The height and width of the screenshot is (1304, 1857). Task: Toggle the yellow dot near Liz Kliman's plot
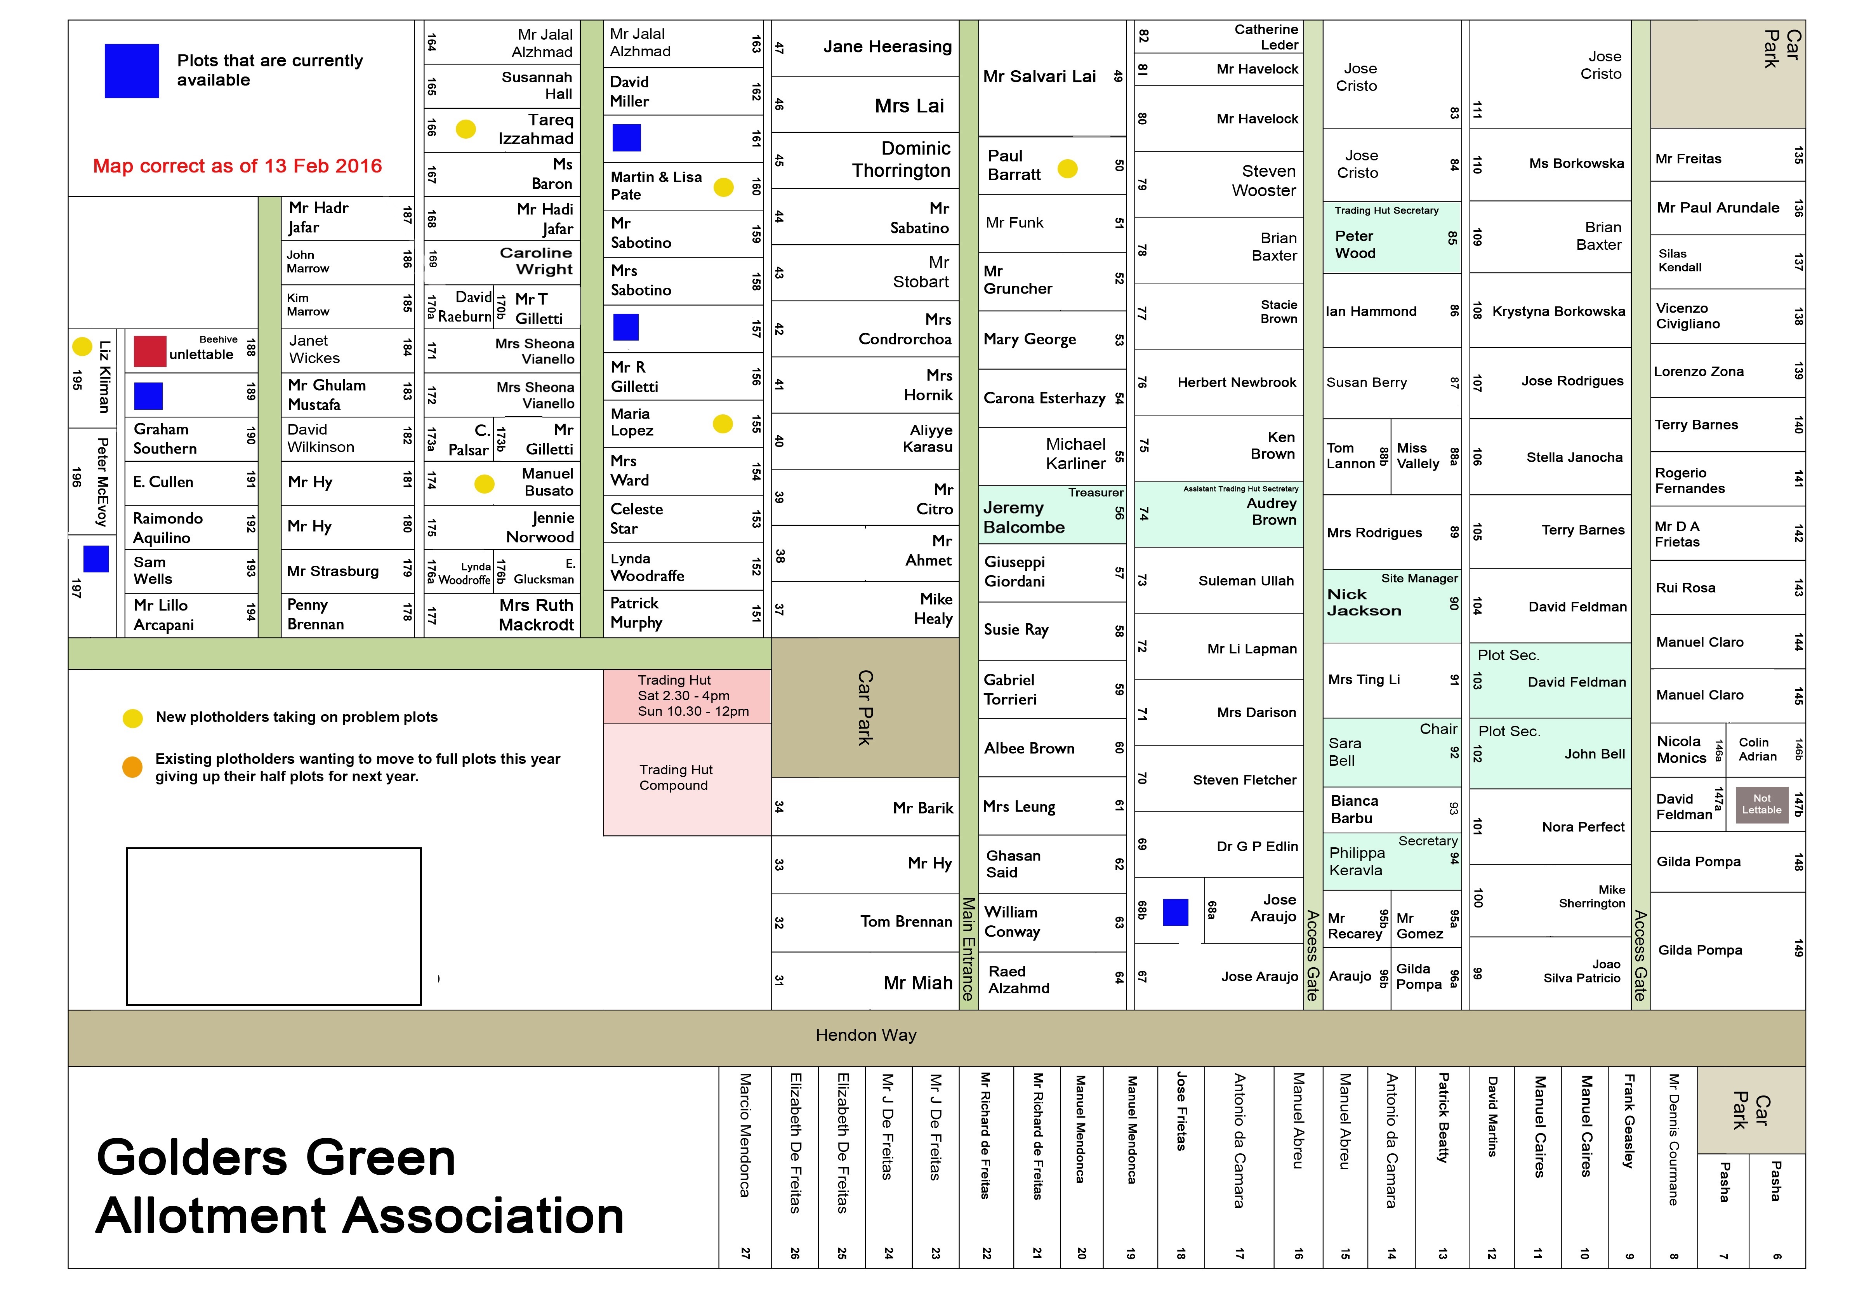[x=82, y=346]
